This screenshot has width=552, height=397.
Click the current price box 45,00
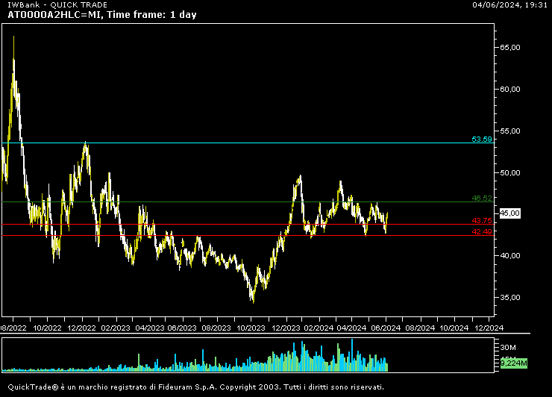click(x=509, y=213)
